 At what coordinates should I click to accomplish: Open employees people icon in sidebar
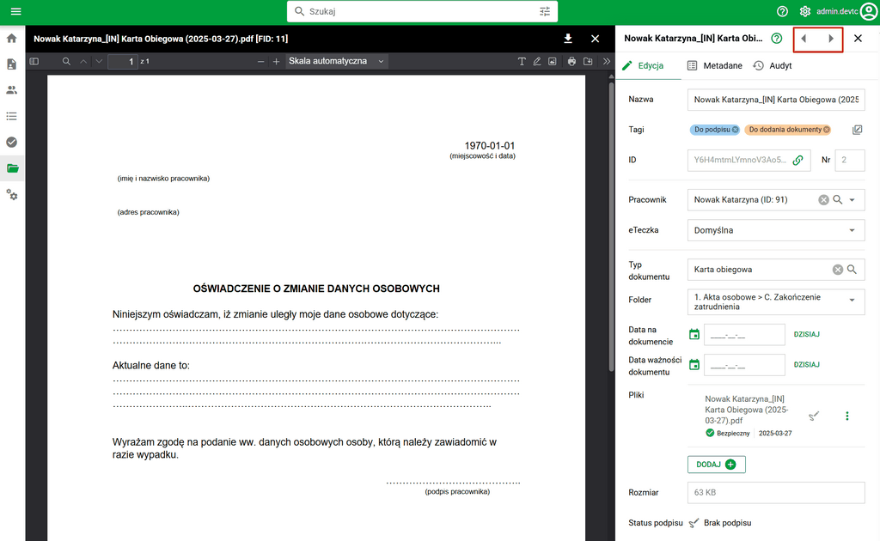click(12, 90)
